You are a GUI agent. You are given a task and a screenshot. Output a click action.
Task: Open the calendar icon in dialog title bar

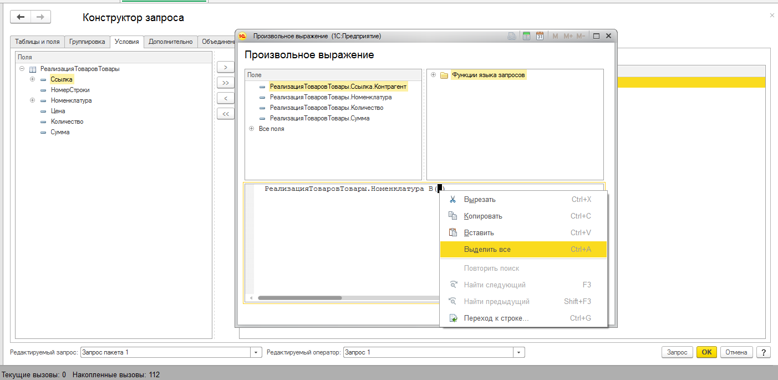540,36
